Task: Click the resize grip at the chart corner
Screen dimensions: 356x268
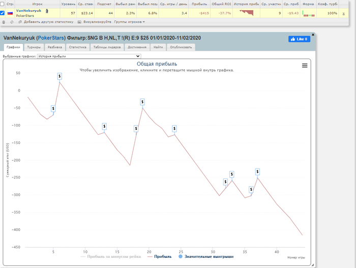Action: (x=312, y=264)
